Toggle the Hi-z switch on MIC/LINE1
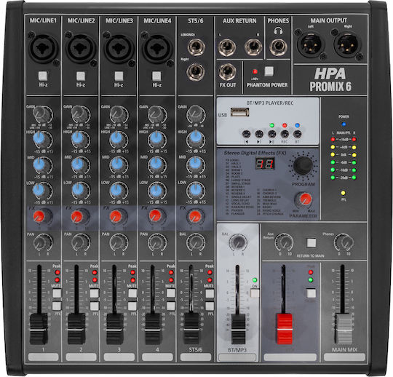 [x=43, y=76]
